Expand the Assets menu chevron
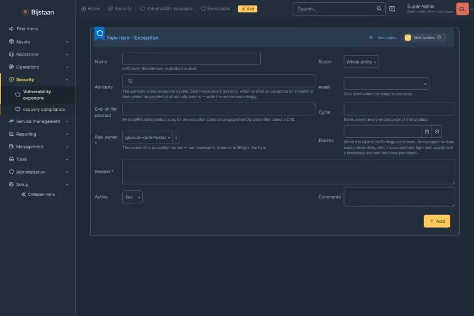474x316 pixels. (67, 42)
